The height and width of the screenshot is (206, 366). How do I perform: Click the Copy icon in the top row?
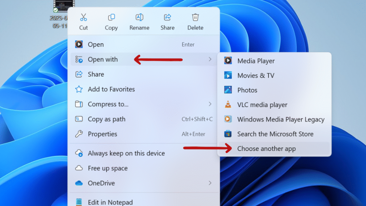click(112, 17)
